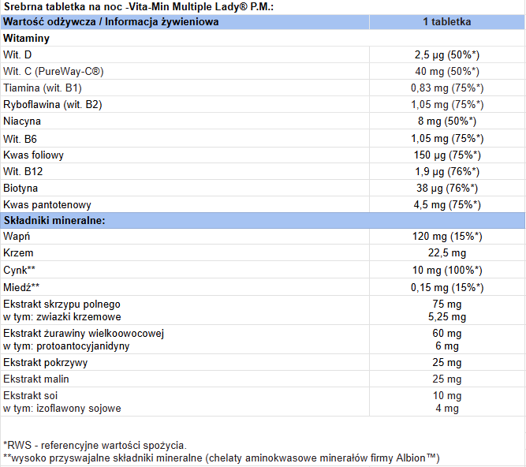The width and height of the screenshot is (526, 467).
Task: Select value '120 mg (15%*)'
Action: [447, 236]
